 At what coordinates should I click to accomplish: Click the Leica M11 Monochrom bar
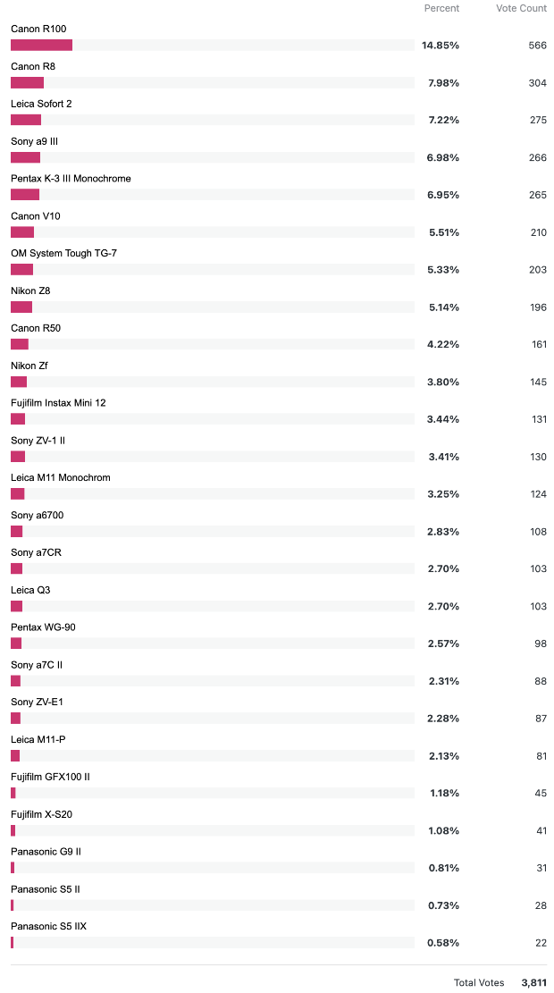click(x=212, y=494)
